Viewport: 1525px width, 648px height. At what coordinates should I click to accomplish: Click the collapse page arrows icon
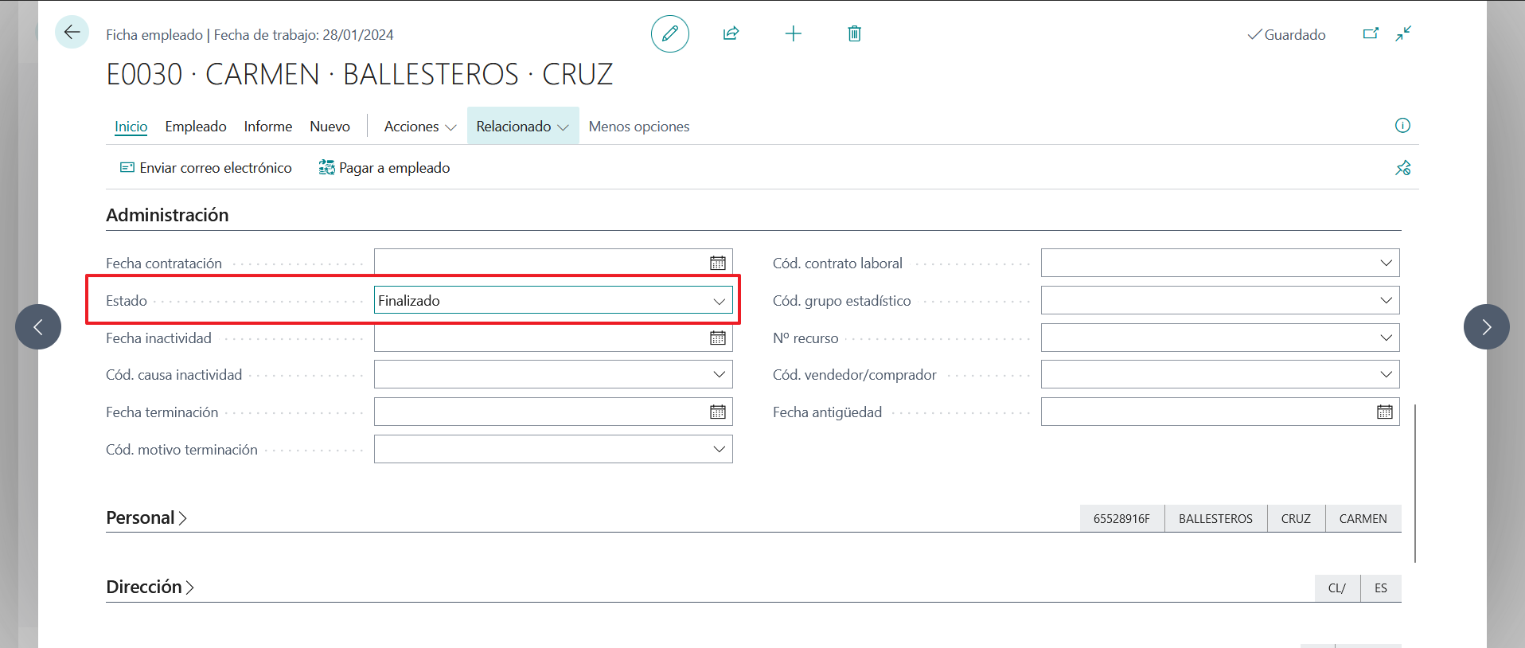[x=1403, y=33]
